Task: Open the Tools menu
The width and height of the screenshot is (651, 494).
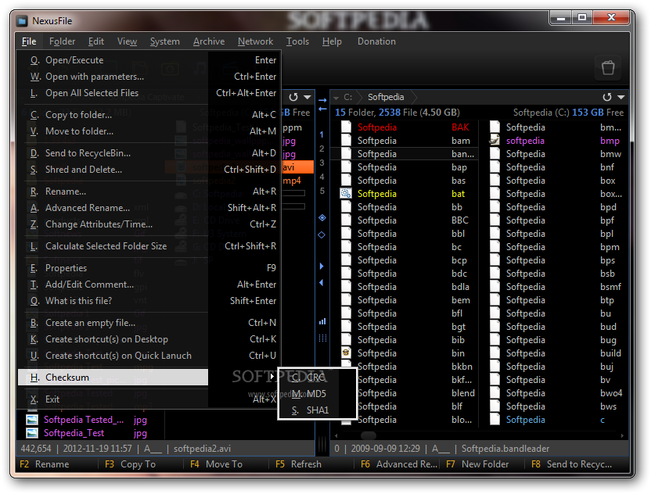Action: (x=297, y=41)
